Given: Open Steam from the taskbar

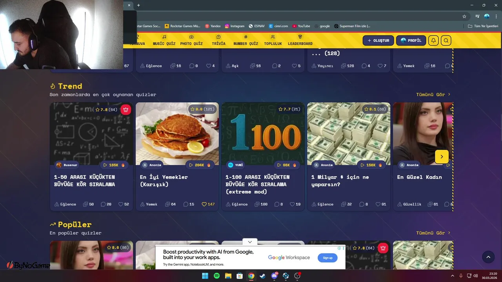Looking at the screenshot, I should [x=263, y=276].
